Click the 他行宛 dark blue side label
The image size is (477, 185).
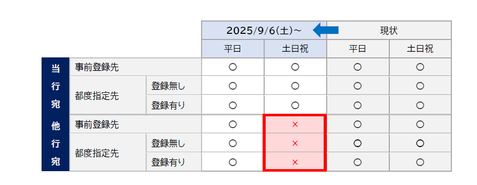coord(55,143)
